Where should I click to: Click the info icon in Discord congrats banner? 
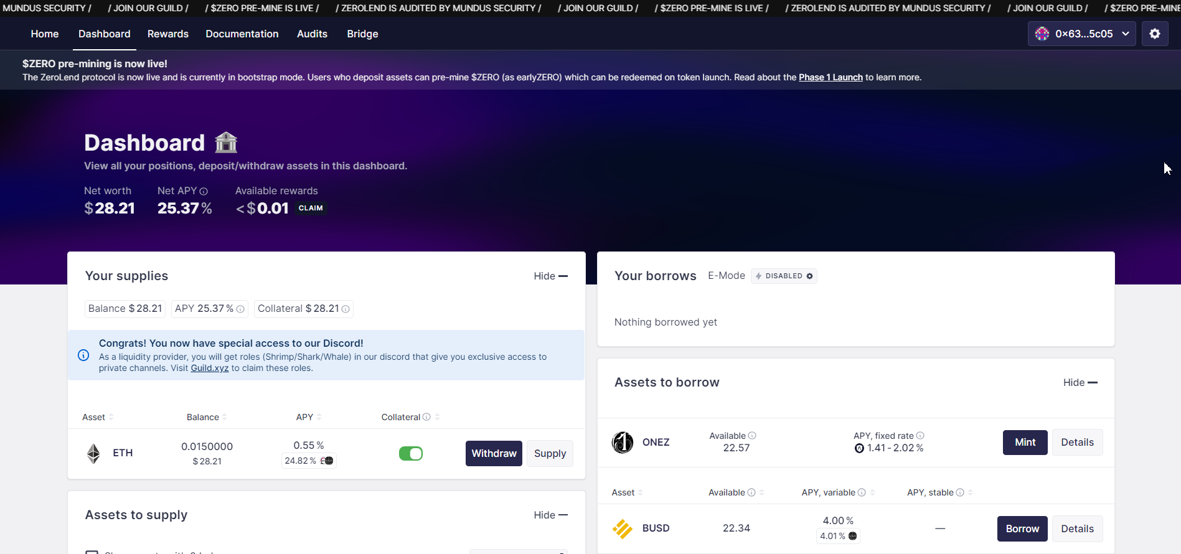83,355
